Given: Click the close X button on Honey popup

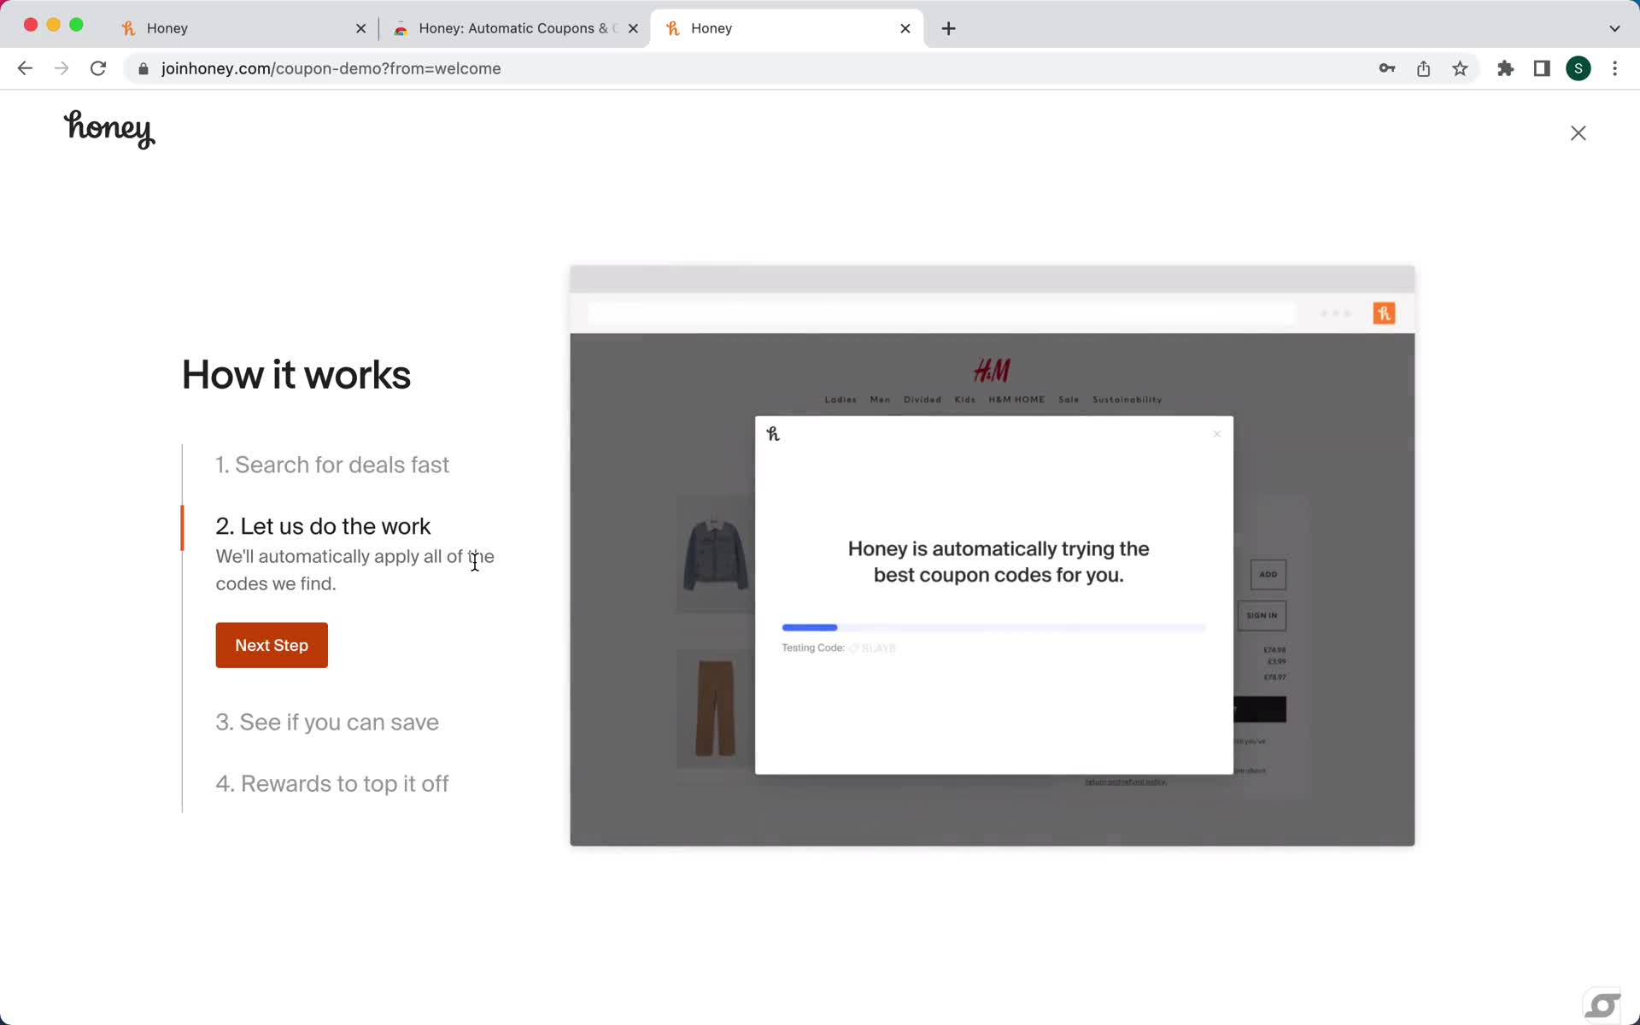Looking at the screenshot, I should (x=1216, y=433).
